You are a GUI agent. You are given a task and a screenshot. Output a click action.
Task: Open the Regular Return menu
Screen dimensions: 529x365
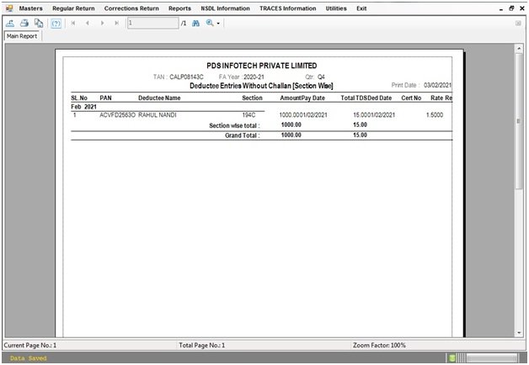(73, 8)
